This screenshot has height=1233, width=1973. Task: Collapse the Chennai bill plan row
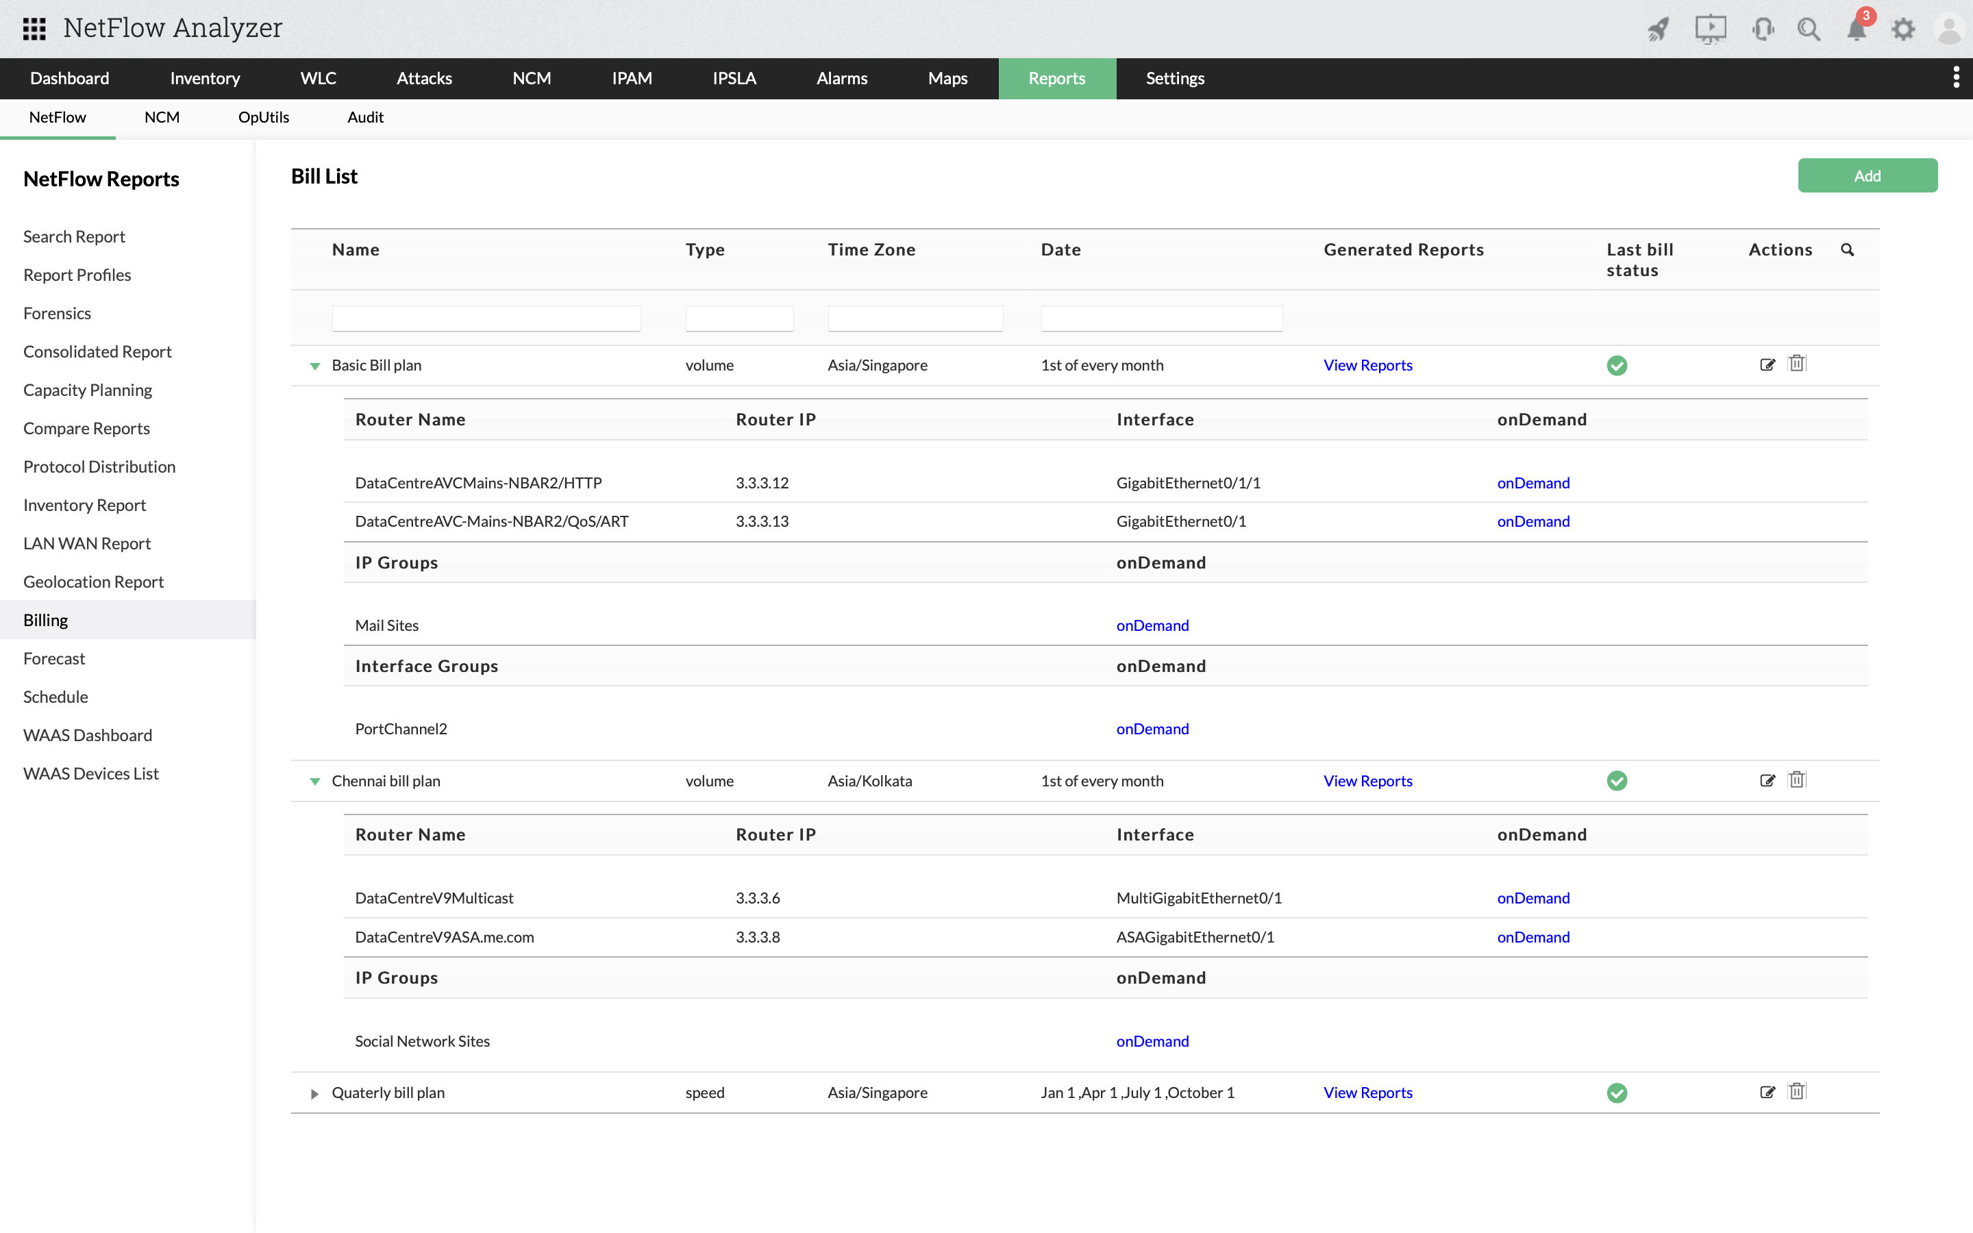point(314,781)
